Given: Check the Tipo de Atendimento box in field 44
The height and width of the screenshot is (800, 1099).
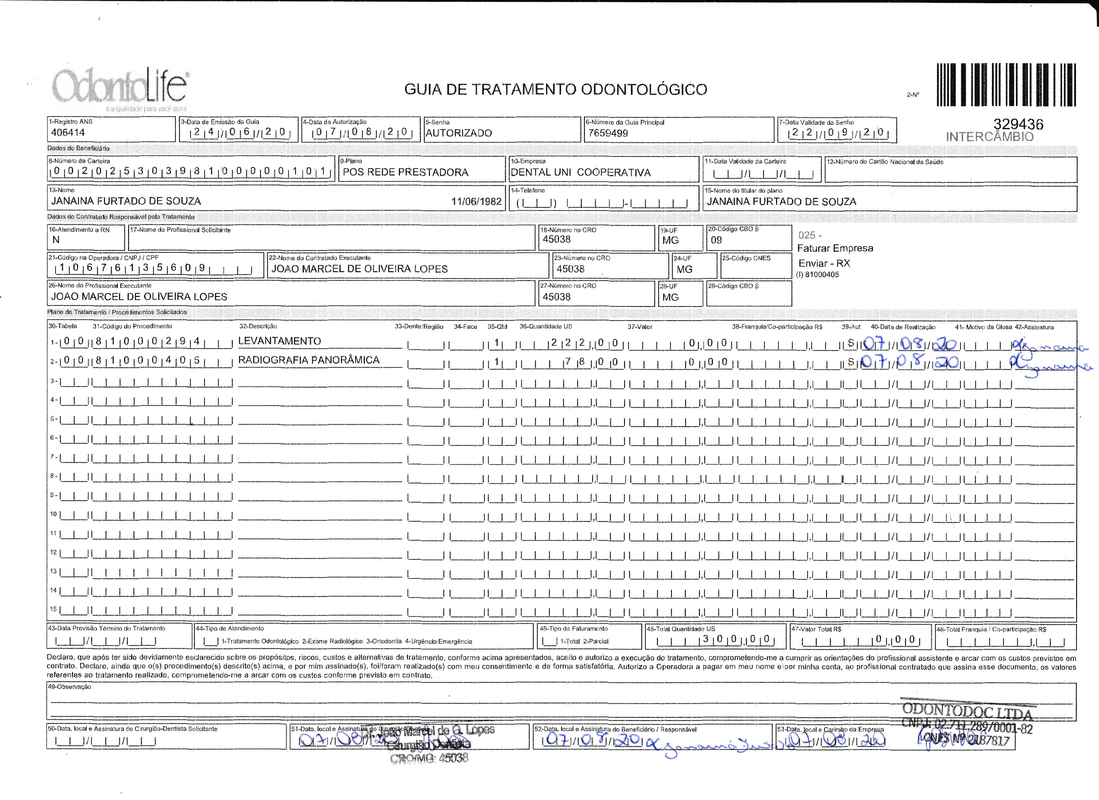Looking at the screenshot, I should coord(211,642).
